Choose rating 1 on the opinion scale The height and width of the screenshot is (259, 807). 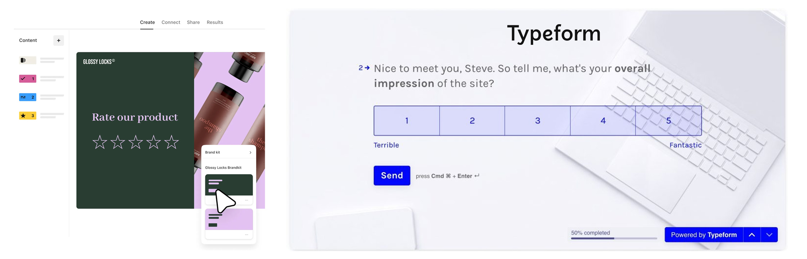[x=407, y=121]
